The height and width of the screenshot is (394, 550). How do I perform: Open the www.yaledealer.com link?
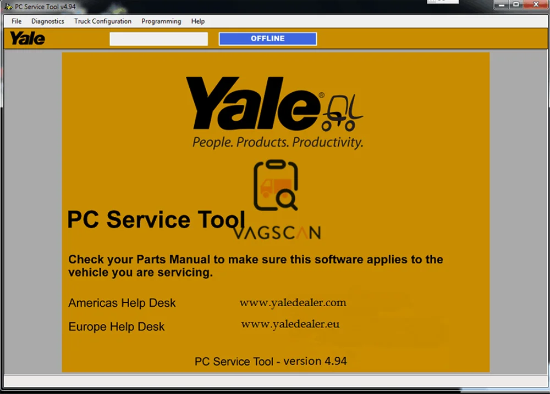293,303
